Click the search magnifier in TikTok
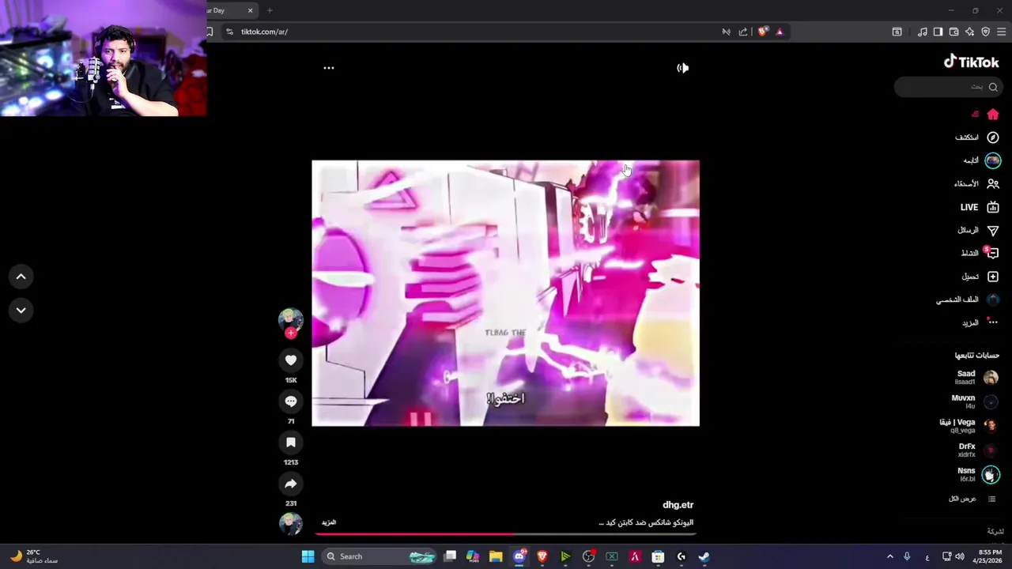Viewport: 1012px width, 569px height. 993,87
